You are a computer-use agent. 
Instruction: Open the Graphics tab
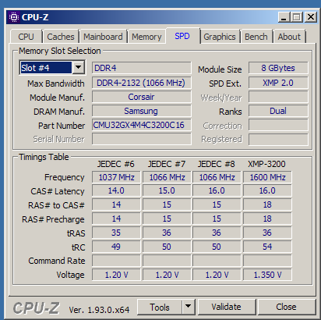point(220,37)
